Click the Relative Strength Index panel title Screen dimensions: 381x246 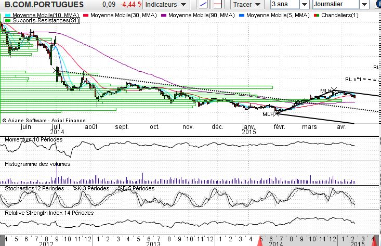tap(49, 213)
